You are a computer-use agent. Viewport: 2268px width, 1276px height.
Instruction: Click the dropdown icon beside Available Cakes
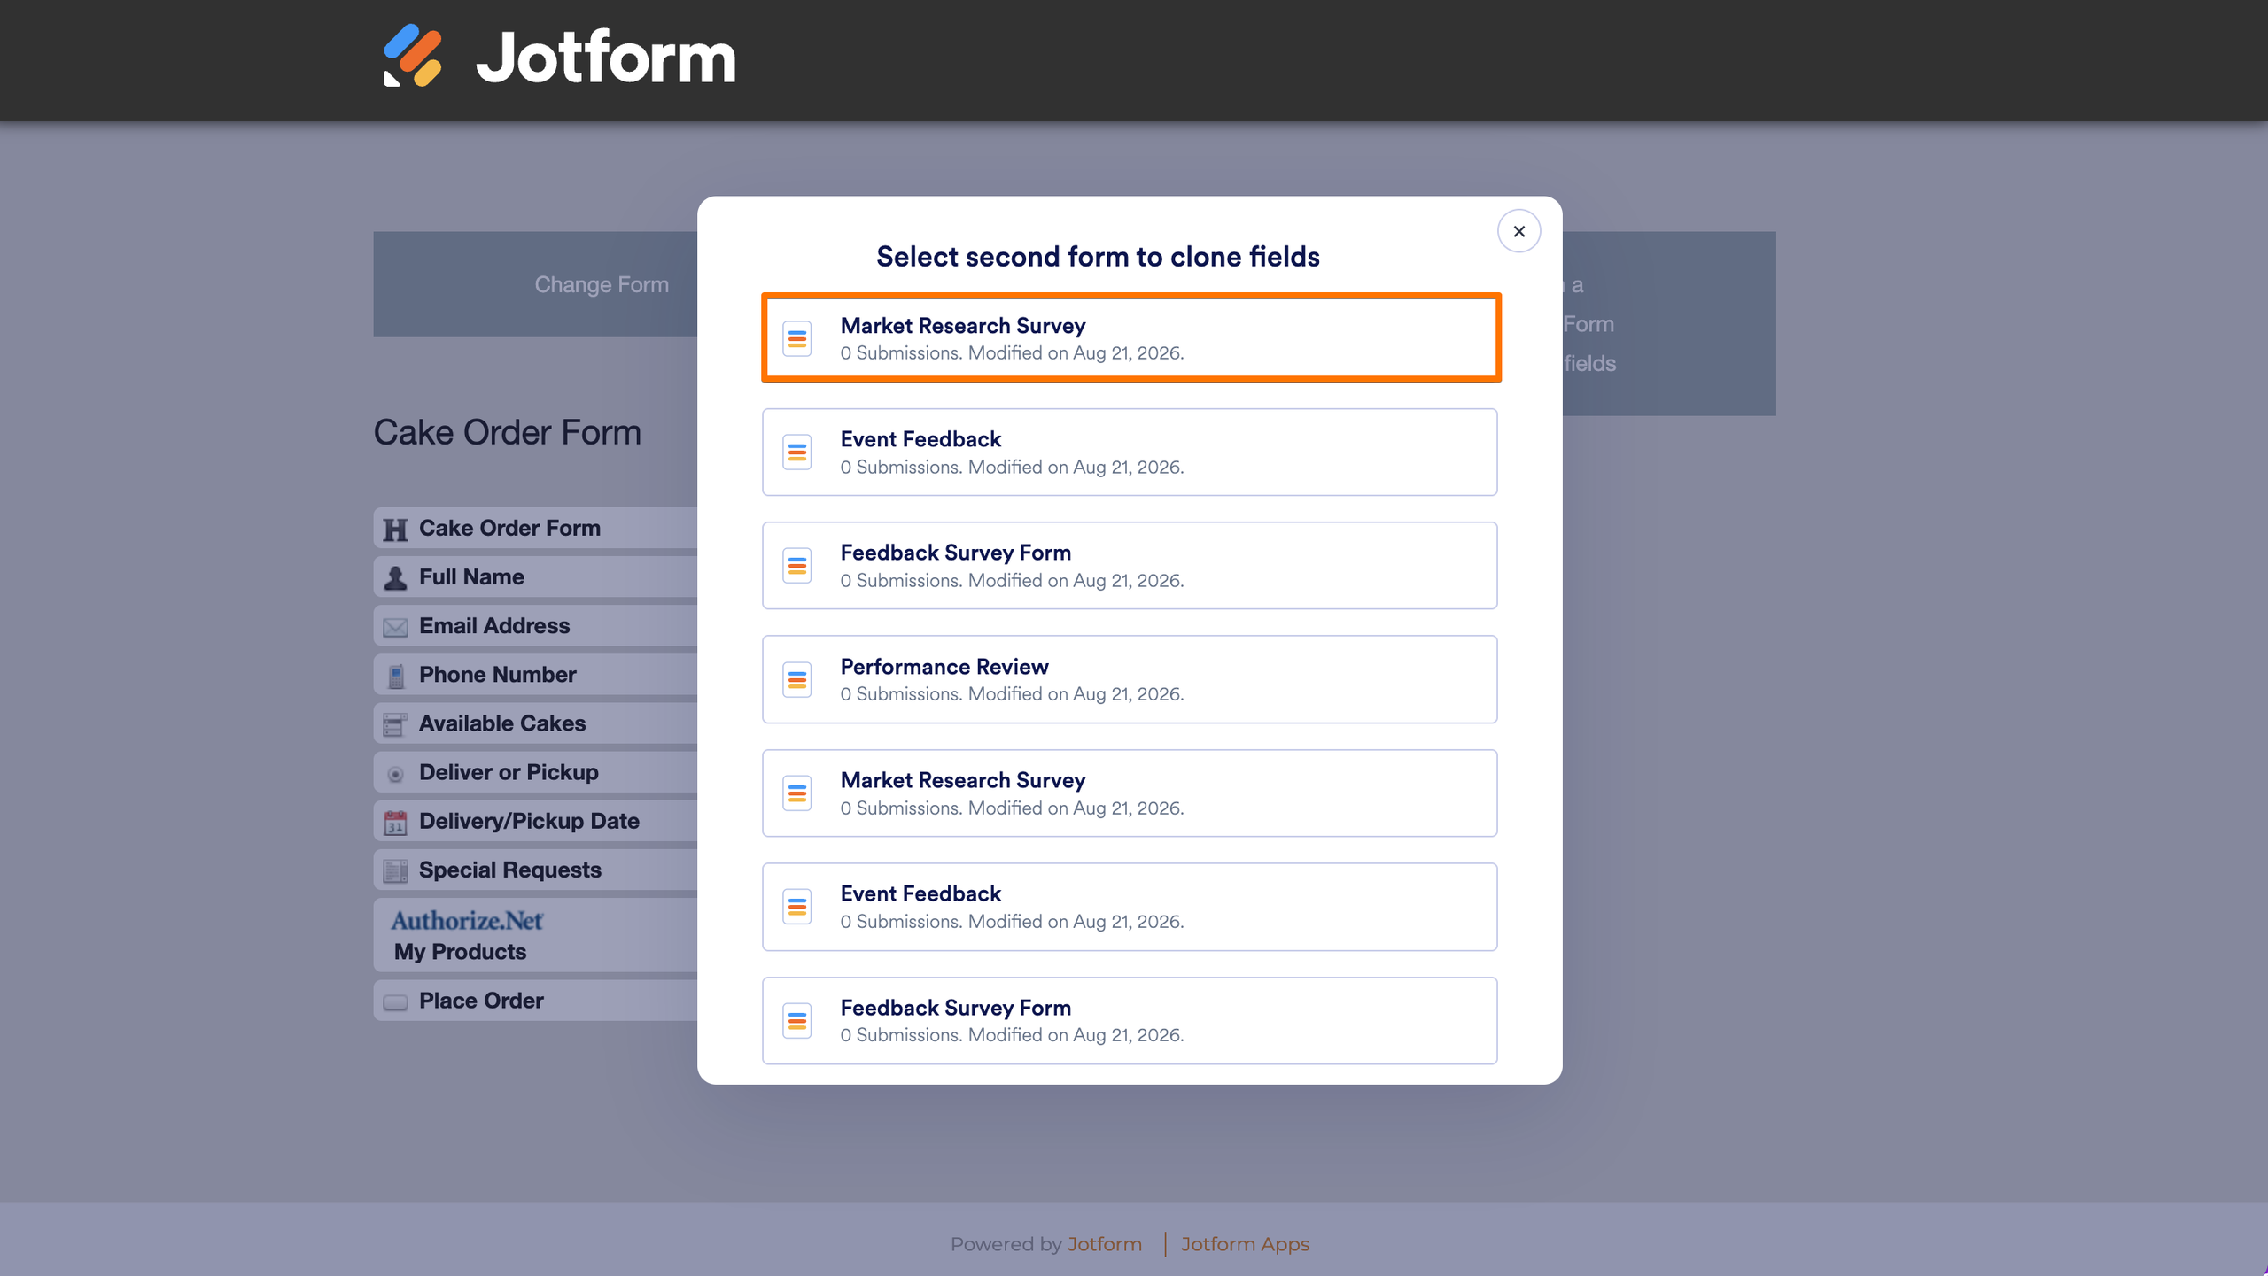coord(395,724)
